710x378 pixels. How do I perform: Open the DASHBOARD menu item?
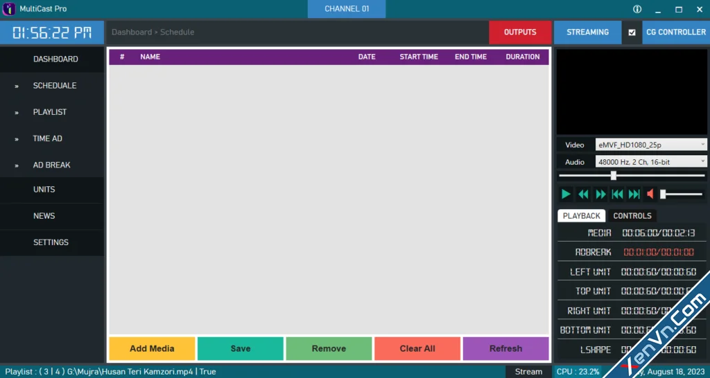(x=52, y=60)
